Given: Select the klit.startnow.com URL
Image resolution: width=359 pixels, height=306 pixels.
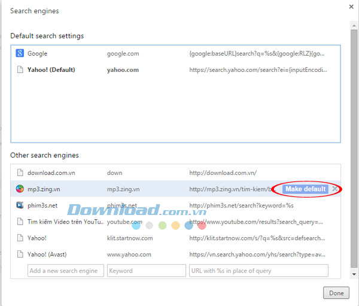Looking at the screenshot, I should coord(257,238).
